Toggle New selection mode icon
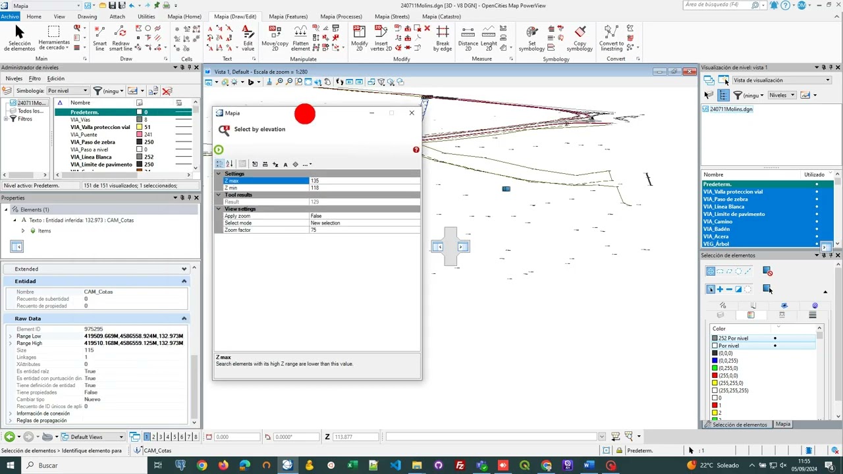 click(711, 289)
